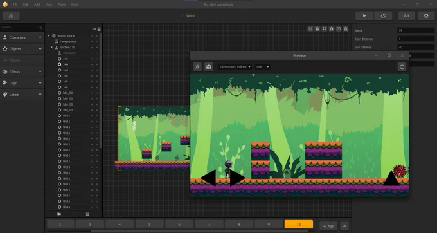The height and width of the screenshot is (233, 437).
Task: Toggle visibility dot for World: World row
Action: (92, 35)
